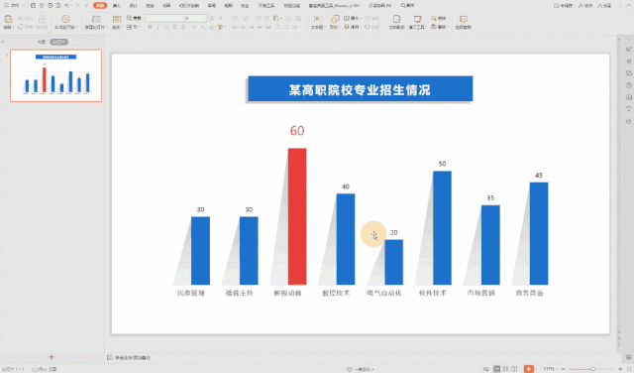Click the Shapes icon in the ribbon
The height and width of the screenshot is (373, 634).
tap(335, 19)
